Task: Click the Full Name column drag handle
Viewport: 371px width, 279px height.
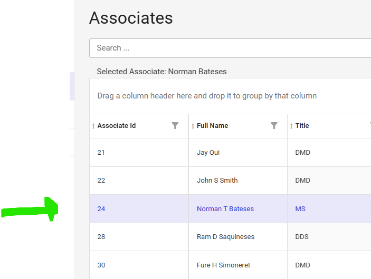Action: click(193, 126)
